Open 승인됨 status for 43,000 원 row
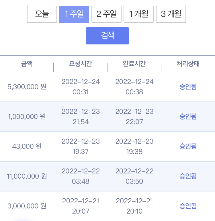 click(x=188, y=146)
